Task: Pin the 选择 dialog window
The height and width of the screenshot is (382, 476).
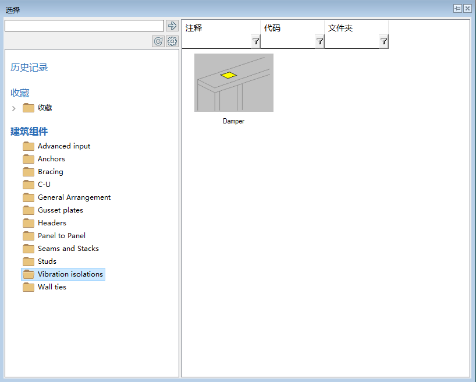Action: point(457,9)
